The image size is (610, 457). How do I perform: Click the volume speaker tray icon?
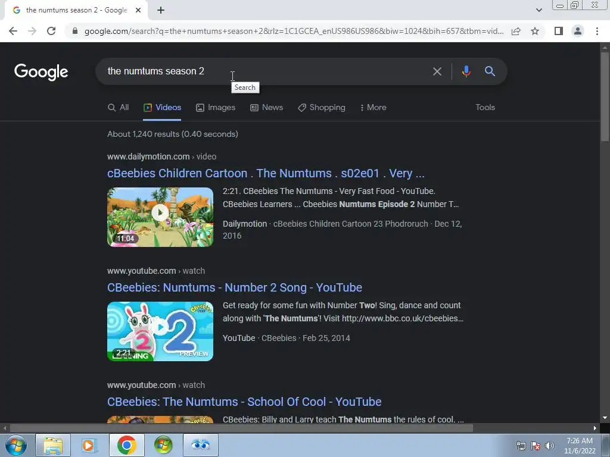point(550,446)
